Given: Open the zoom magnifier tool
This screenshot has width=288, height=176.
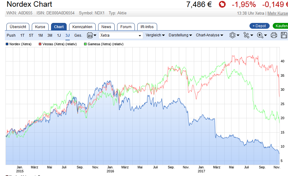Looking at the screenshot, I should tap(260, 35).
